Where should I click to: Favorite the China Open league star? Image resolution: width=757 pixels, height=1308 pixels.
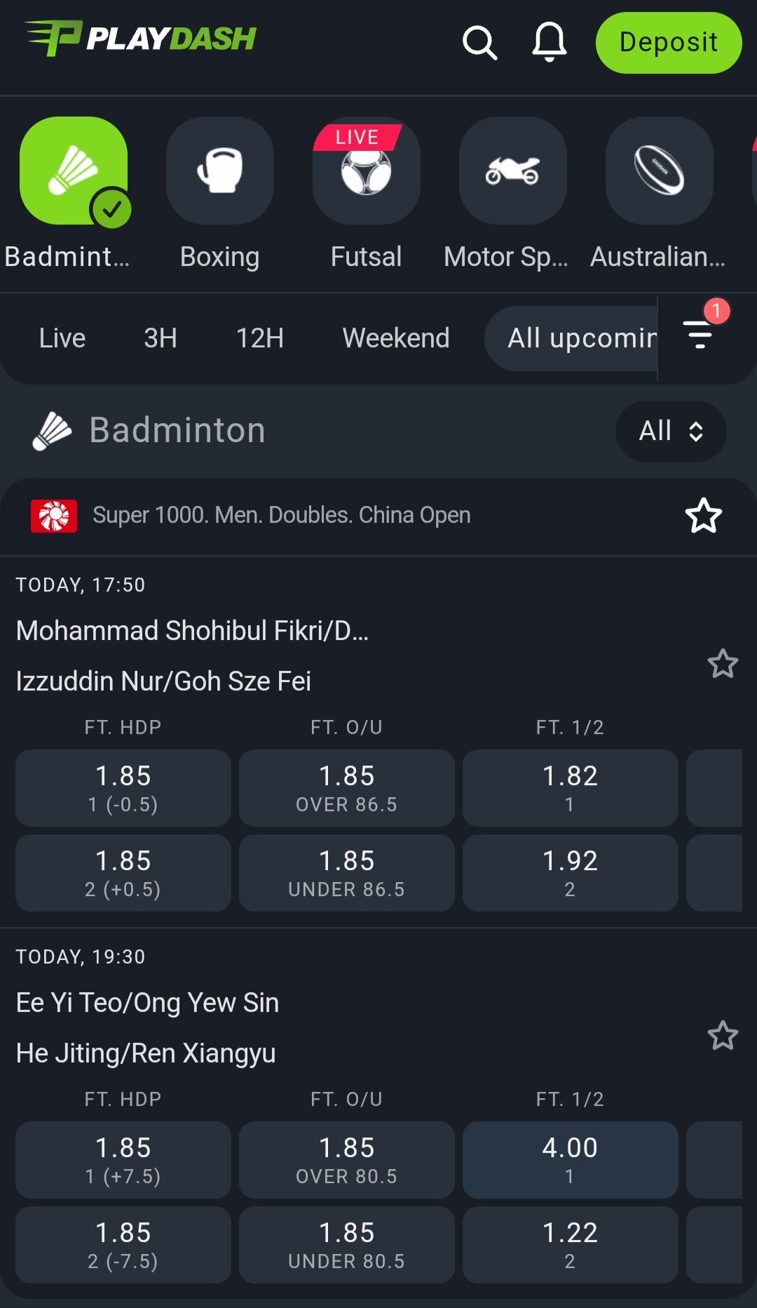pyautogui.click(x=703, y=516)
